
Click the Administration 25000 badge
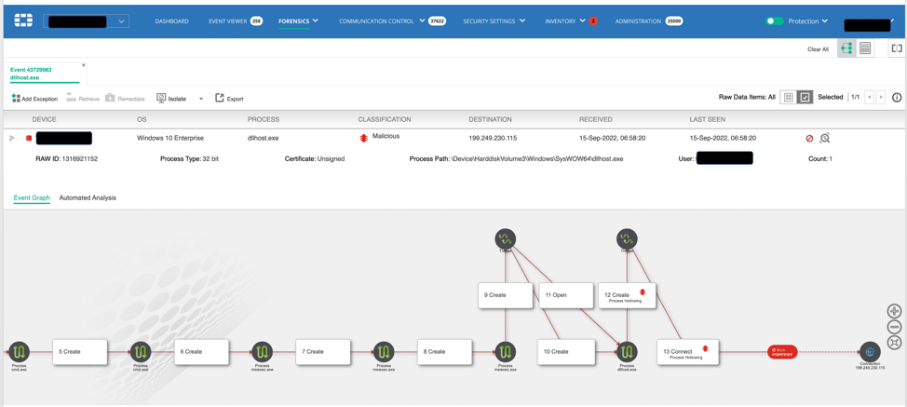(x=674, y=21)
